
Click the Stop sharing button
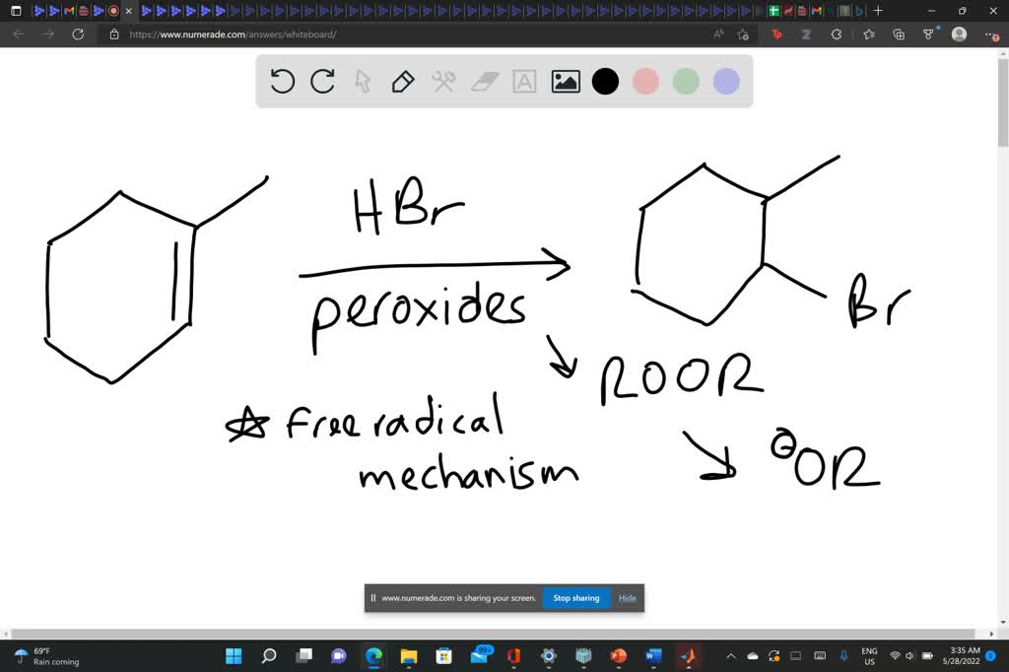575,597
